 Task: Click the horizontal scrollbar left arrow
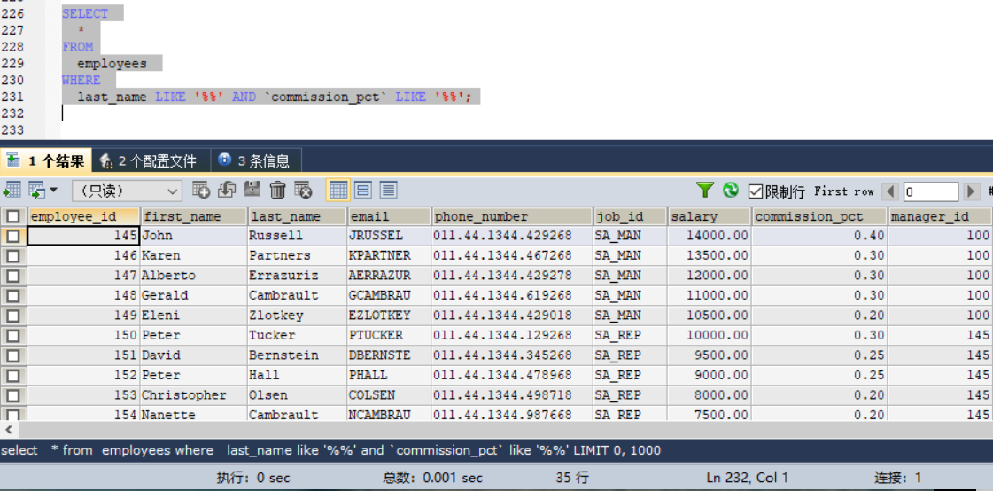pos(8,430)
